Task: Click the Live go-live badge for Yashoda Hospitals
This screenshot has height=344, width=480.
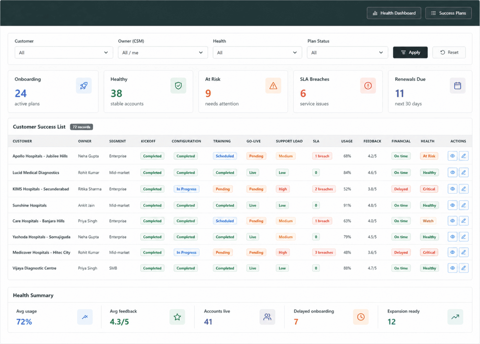Action: click(253, 237)
